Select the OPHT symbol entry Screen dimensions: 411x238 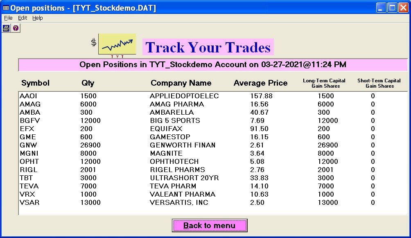click(29, 161)
